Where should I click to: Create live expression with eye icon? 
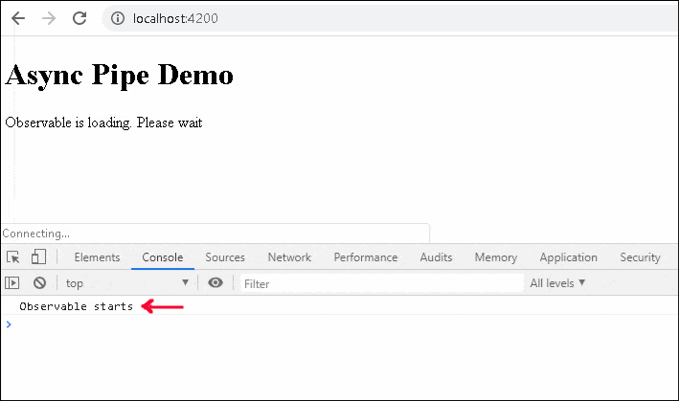coord(215,283)
